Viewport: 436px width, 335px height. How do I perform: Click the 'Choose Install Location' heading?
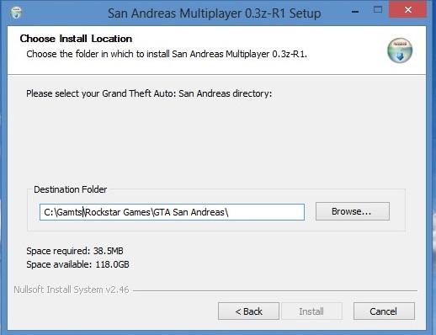point(76,39)
